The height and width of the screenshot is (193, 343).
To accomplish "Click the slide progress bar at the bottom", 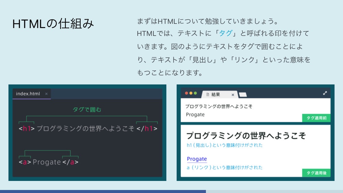I will click(103, 191).
